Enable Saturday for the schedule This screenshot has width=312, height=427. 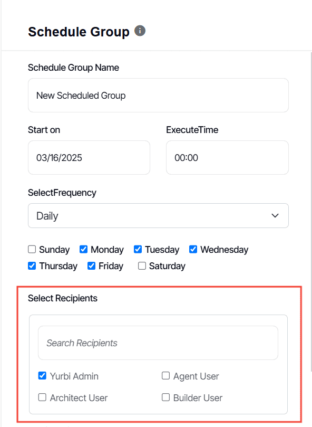[141, 266]
